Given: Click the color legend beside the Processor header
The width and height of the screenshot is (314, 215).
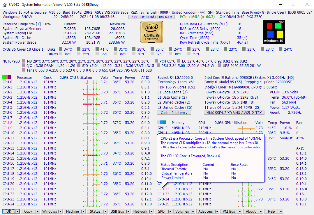Looking at the screenshot, I should (6, 77).
